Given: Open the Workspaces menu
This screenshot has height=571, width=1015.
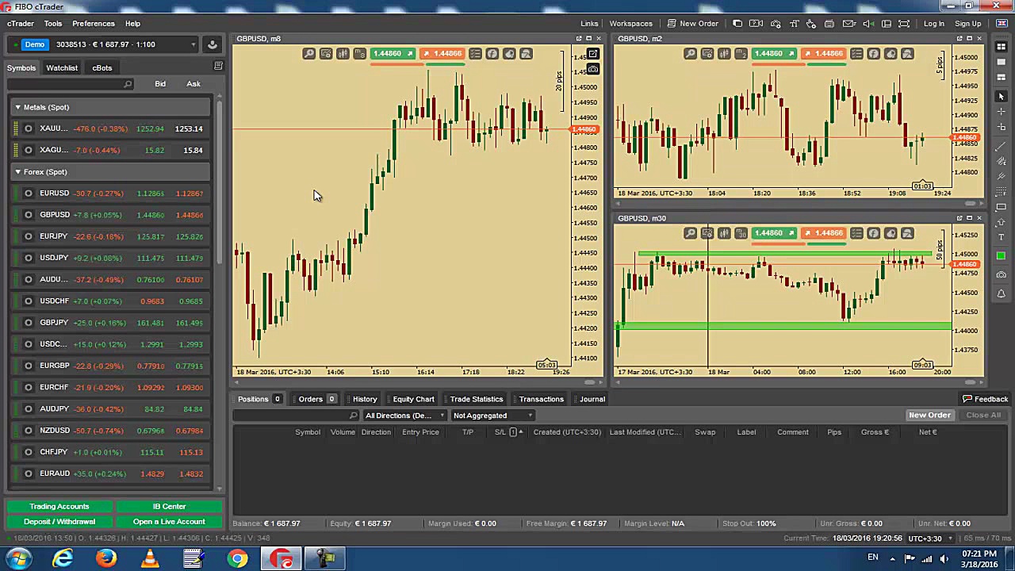Looking at the screenshot, I should coord(630,24).
